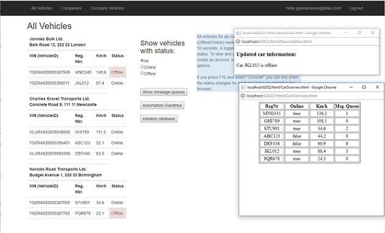
Task: Click the site info icon in SecondView address bar
Action: point(238,41)
